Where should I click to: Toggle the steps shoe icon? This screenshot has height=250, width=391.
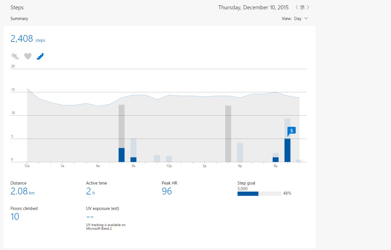15,56
